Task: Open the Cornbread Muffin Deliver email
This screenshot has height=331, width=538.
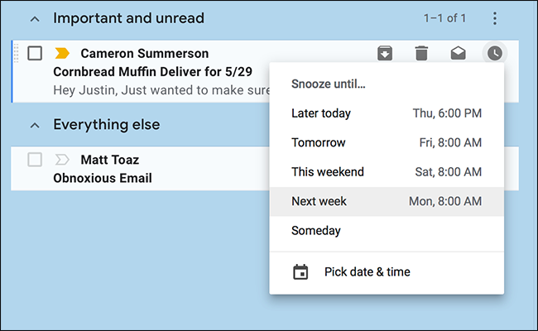Action: point(152,72)
